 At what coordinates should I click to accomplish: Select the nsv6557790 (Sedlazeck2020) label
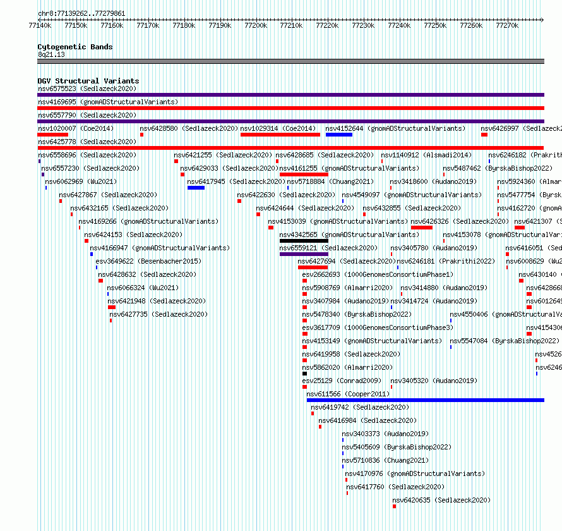tap(87, 115)
